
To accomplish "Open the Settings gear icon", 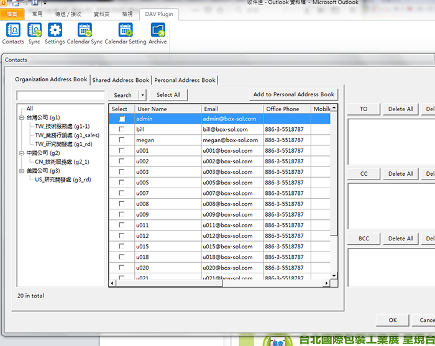I will [55, 34].
